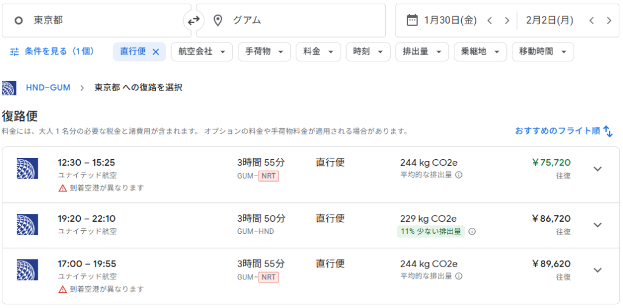Expand the 19:20 – 22:10 flight details
Viewport: 623px width, 308px height.
(x=597, y=225)
